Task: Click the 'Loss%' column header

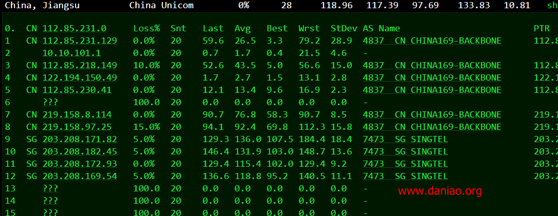Action: tap(147, 28)
